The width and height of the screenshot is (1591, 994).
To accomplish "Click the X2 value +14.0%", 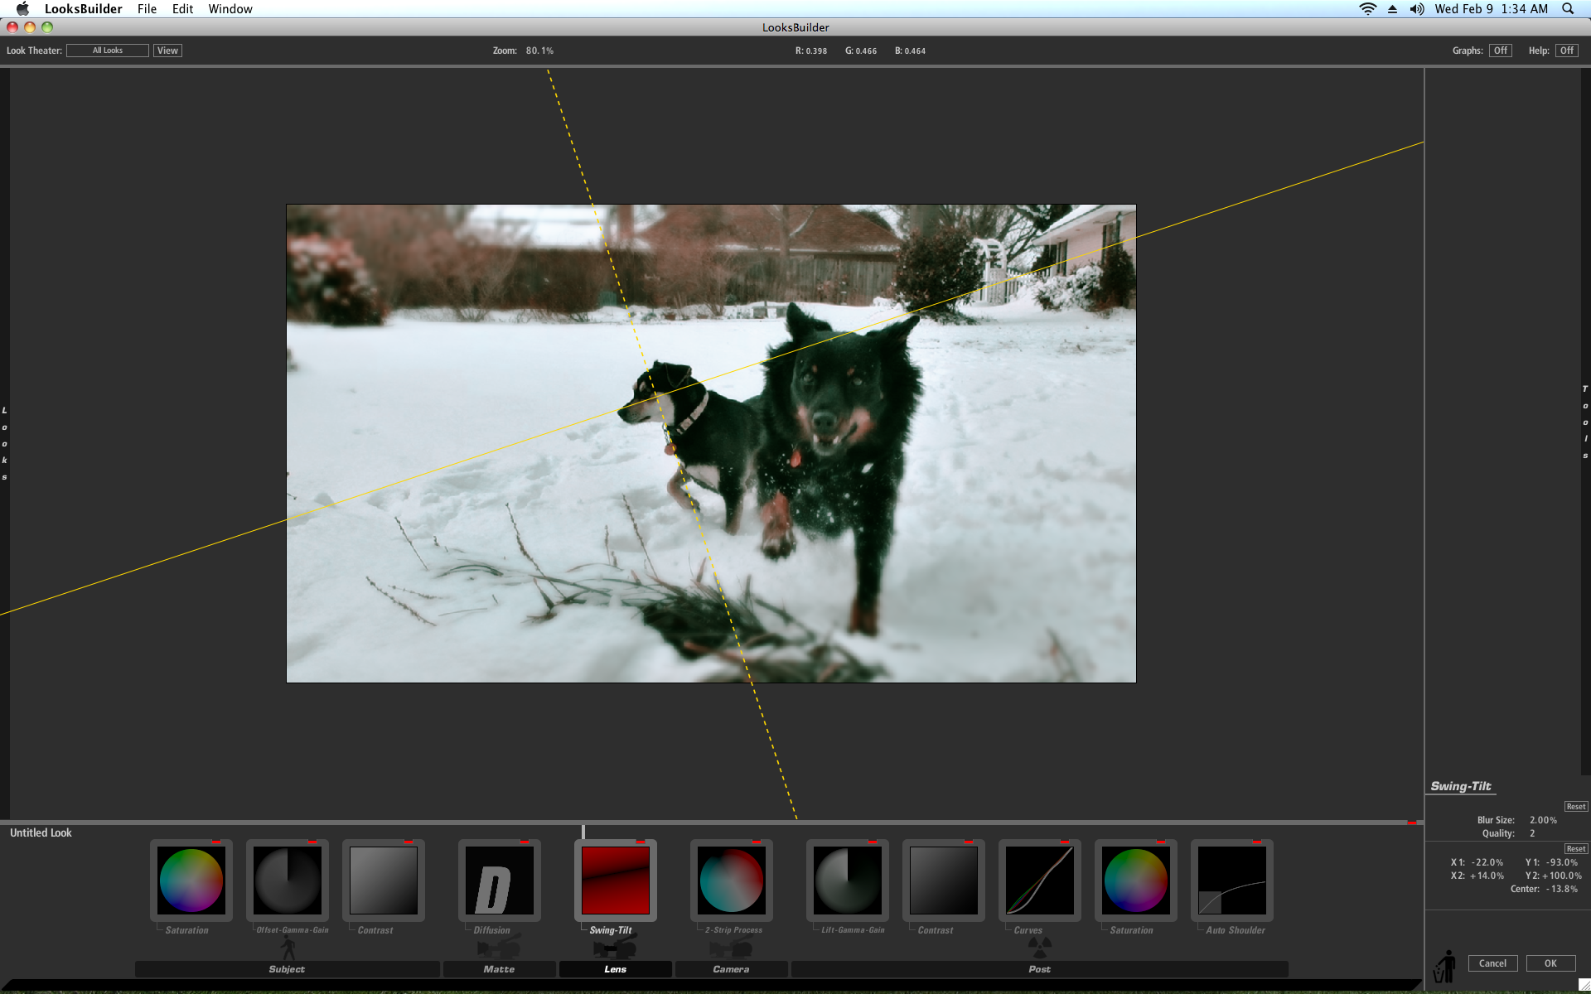I will [1487, 876].
